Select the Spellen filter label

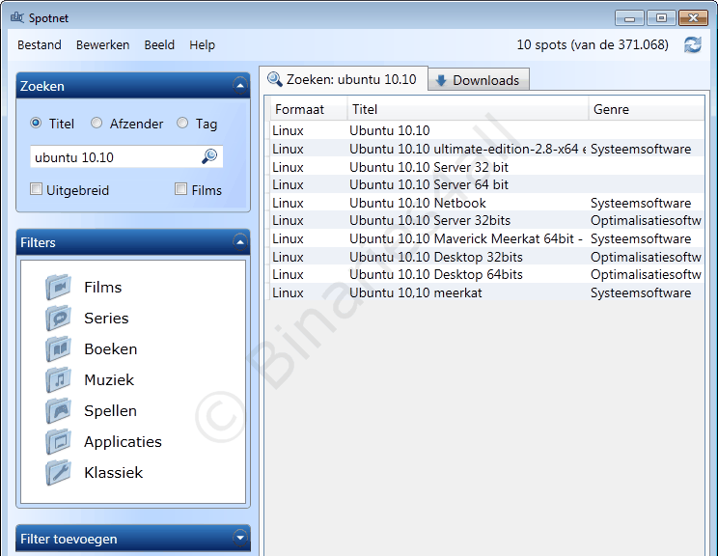pos(110,411)
